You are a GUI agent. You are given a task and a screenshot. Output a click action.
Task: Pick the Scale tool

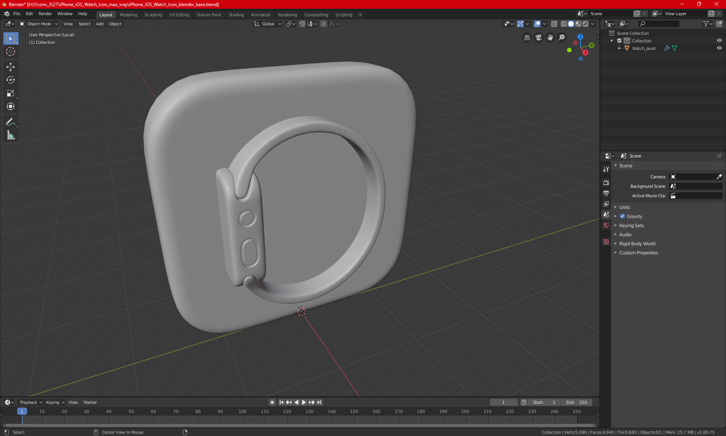click(x=11, y=93)
